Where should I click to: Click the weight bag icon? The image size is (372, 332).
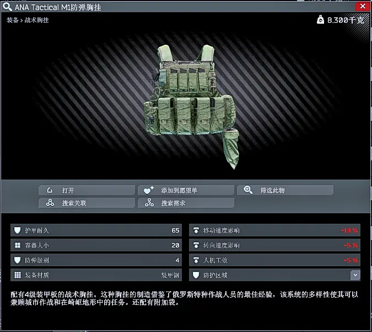320,20
